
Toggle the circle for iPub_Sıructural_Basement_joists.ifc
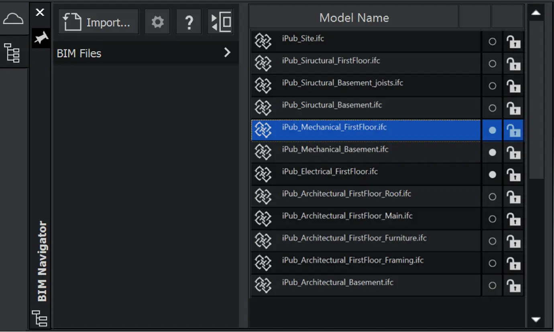(x=492, y=86)
